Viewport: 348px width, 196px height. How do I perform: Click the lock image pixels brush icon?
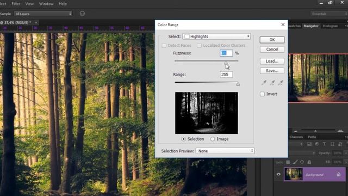tap(295, 162)
